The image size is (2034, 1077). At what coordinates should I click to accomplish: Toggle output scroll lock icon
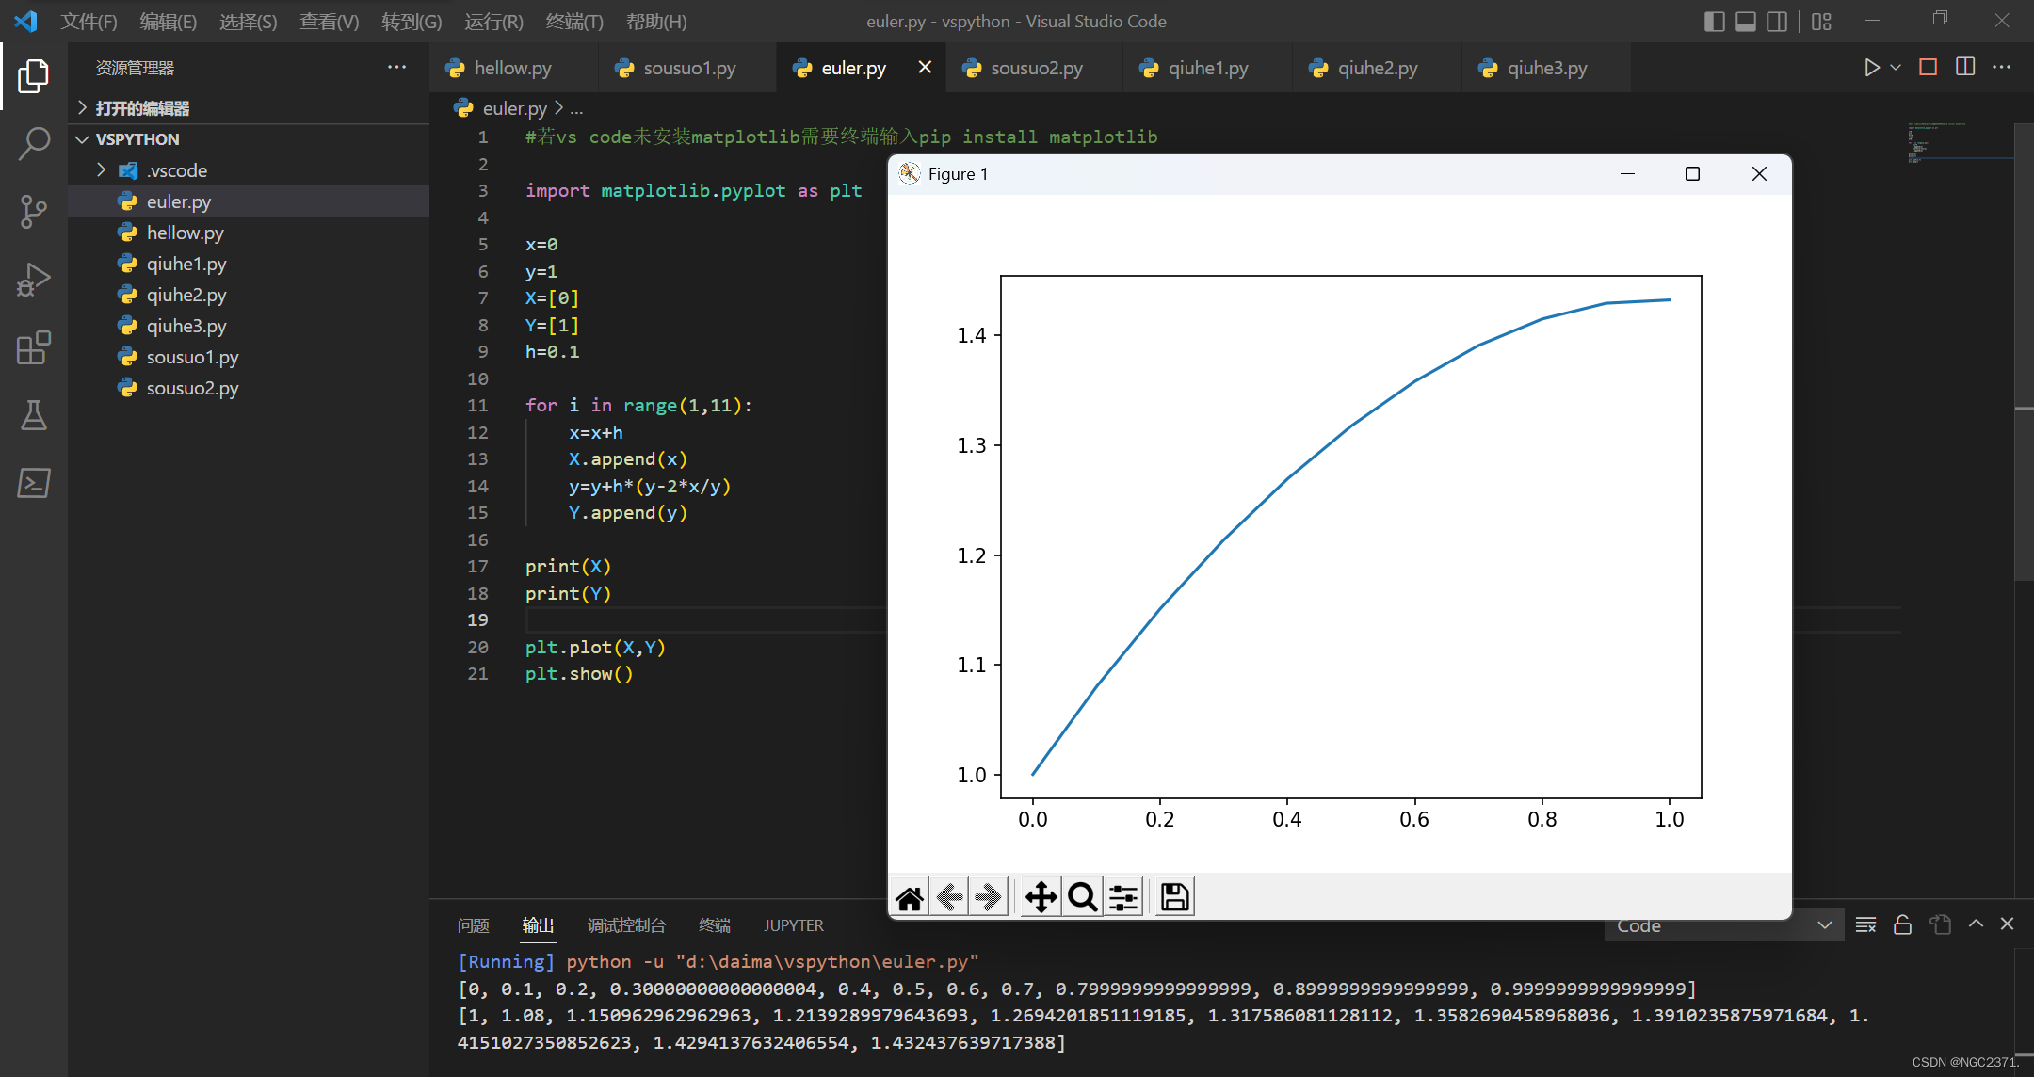click(x=1902, y=924)
